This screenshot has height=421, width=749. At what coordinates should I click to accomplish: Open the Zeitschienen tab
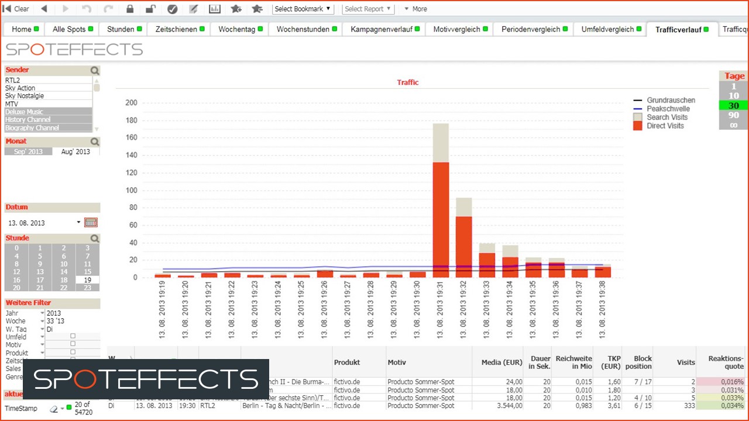click(x=179, y=29)
